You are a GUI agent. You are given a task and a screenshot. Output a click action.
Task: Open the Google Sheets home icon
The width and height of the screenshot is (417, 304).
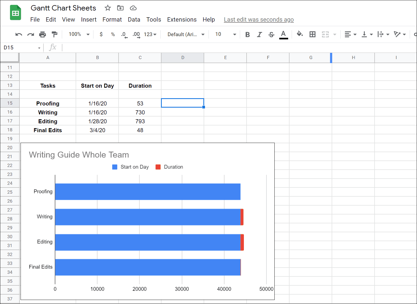[16, 13]
